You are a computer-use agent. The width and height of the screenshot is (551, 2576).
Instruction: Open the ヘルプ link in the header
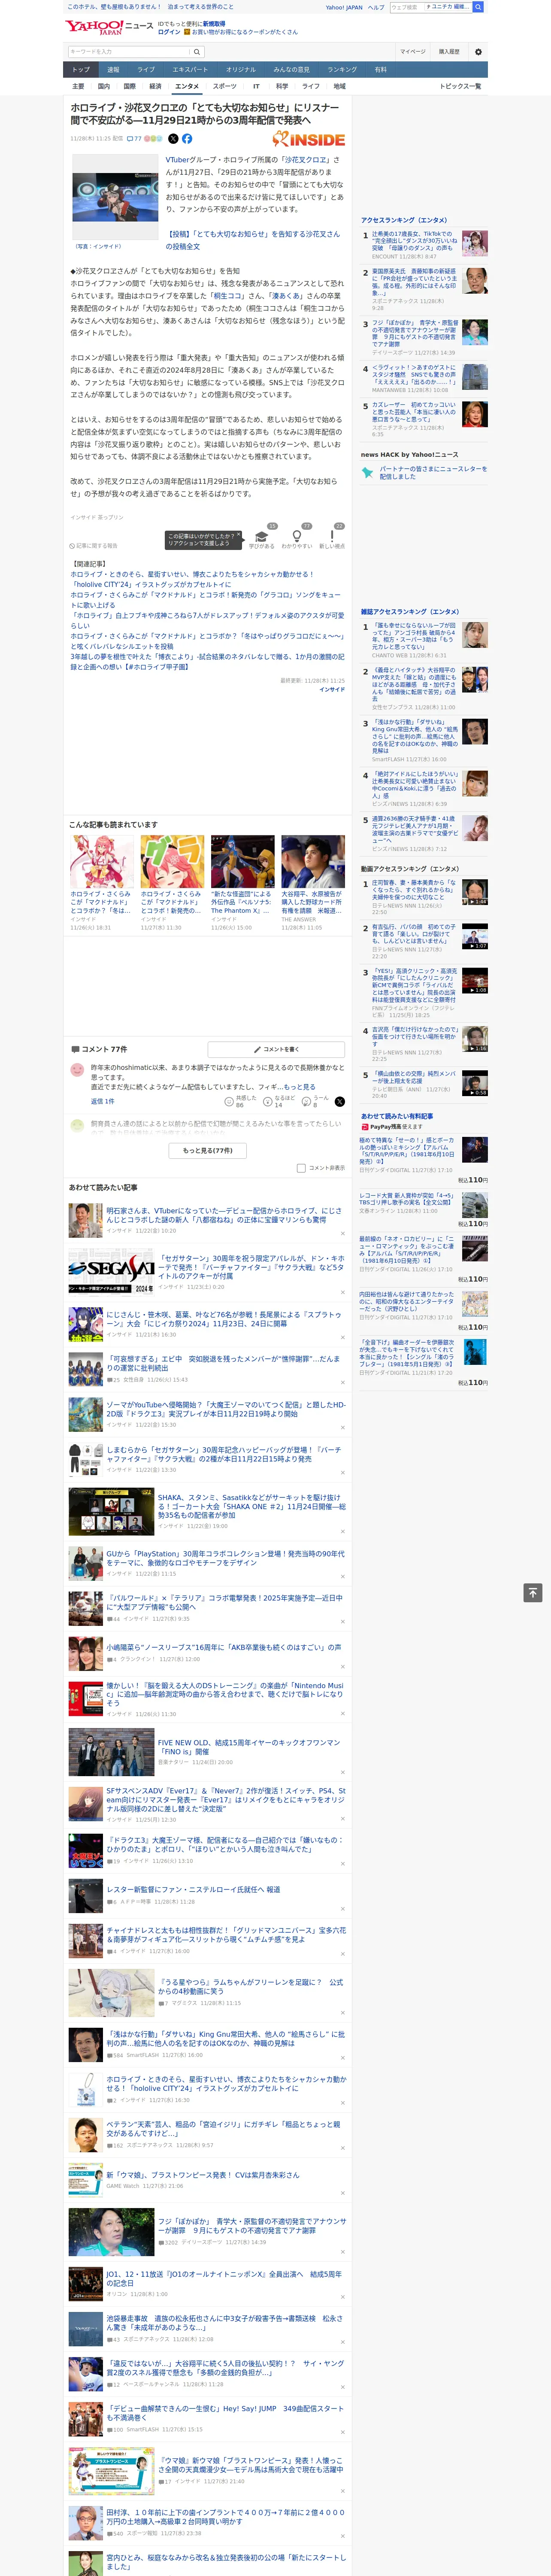376,7
